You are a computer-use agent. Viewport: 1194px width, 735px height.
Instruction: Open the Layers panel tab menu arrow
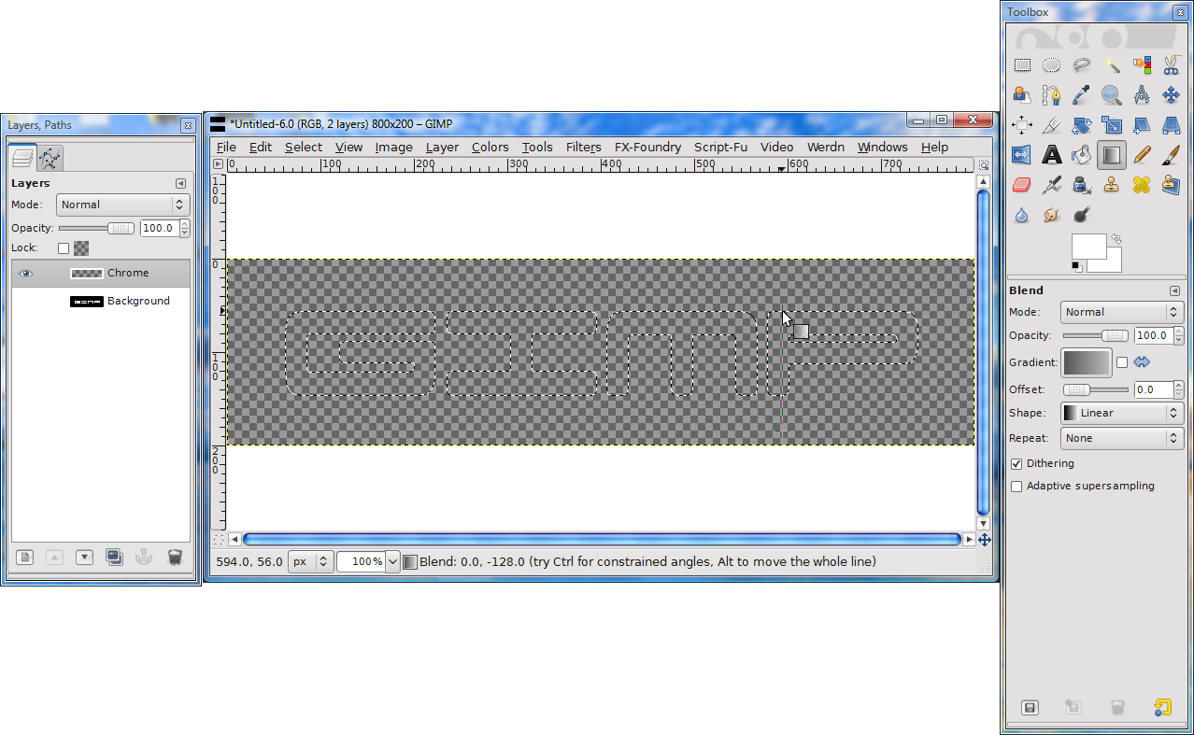tap(181, 184)
